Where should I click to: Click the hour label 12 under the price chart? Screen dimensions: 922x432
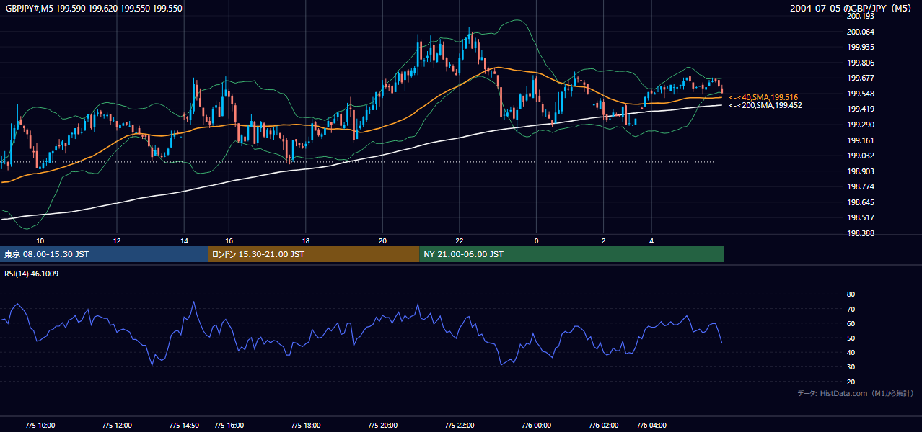pyautogui.click(x=117, y=240)
